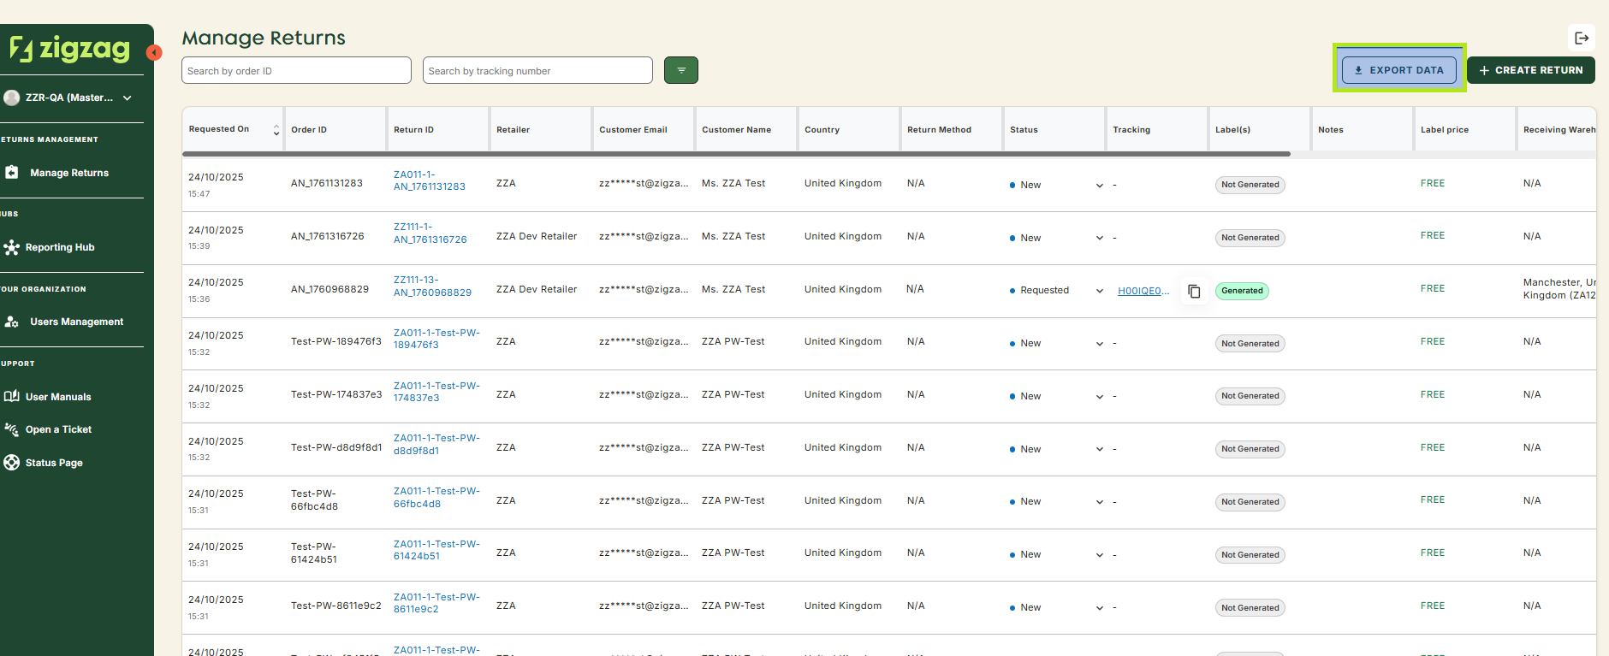Click the User Manuals book icon

pyautogui.click(x=11, y=396)
